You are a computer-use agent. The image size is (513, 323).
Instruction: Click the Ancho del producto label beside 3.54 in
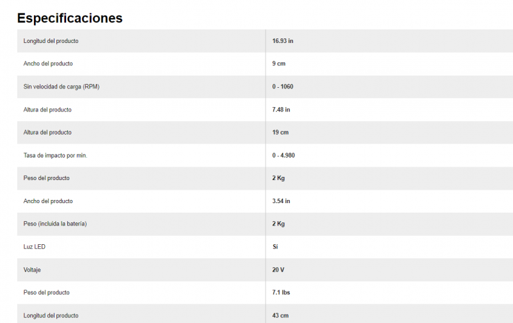coord(48,201)
